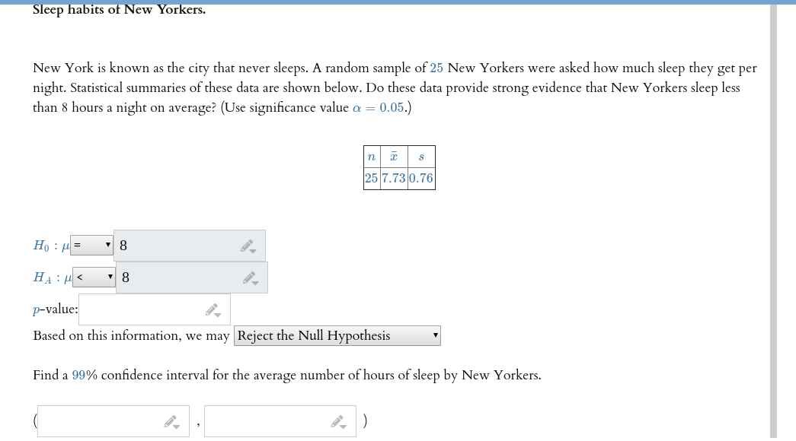The image size is (796, 441).
Task: Open the equation editor for the H0 answer
Action: (248, 242)
